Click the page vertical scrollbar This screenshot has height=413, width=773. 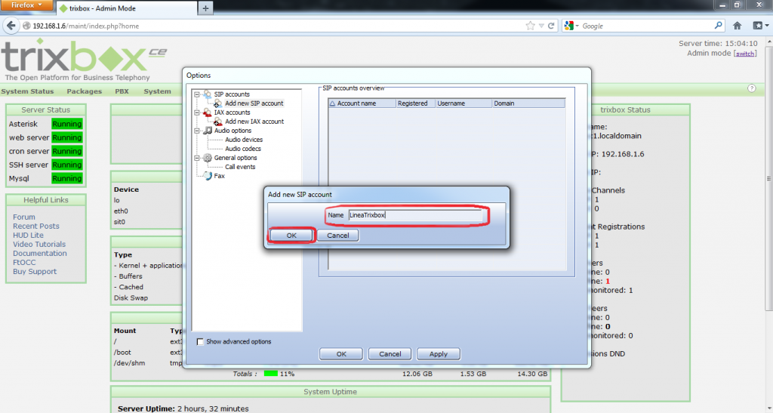[x=768, y=178]
